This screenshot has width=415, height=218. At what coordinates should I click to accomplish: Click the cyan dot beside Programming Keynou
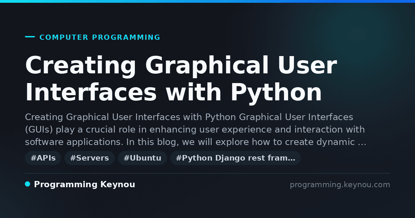28,184
